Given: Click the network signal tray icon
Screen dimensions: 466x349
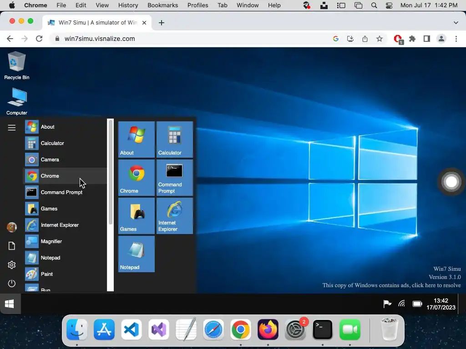Looking at the screenshot, I should [x=401, y=304].
